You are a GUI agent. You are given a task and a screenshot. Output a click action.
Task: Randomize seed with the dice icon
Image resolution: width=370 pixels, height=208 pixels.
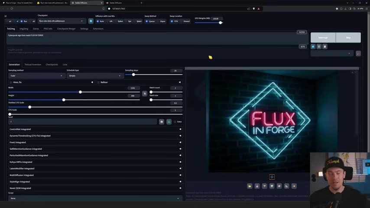click(x=162, y=122)
